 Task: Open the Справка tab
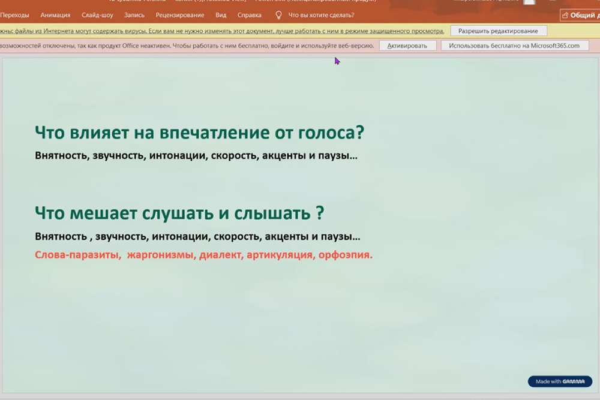tap(249, 15)
